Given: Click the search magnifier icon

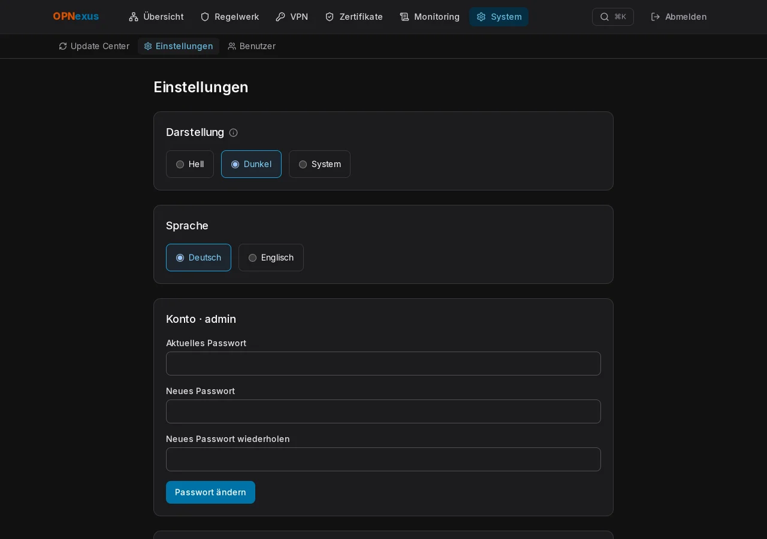Looking at the screenshot, I should tap(605, 17).
